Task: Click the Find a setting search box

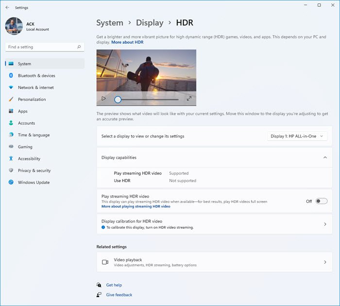Action: coord(41,47)
